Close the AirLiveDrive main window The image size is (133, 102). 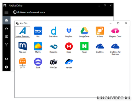tap(111, 6)
